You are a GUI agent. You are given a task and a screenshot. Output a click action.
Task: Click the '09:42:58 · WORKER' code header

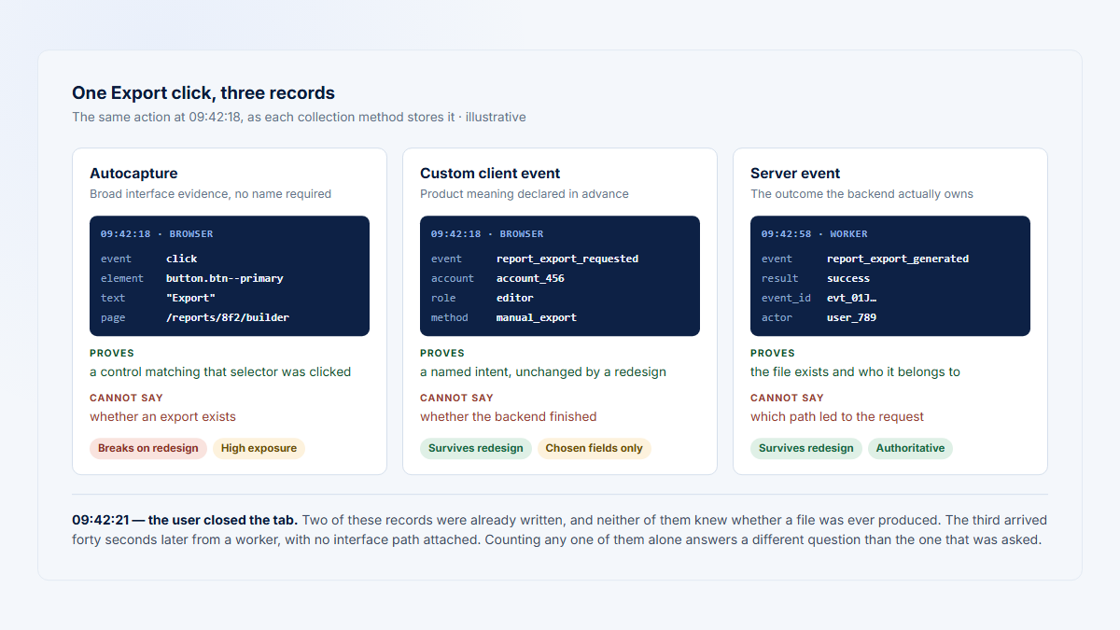click(815, 234)
